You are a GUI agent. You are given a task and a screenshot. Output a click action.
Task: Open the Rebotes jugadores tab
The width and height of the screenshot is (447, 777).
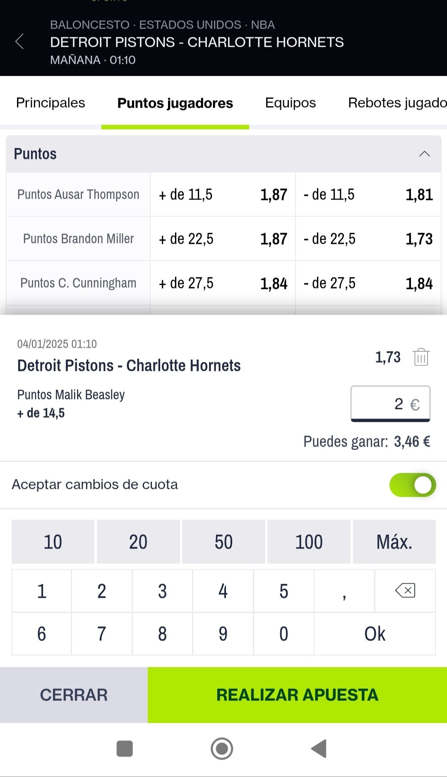(397, 103)
